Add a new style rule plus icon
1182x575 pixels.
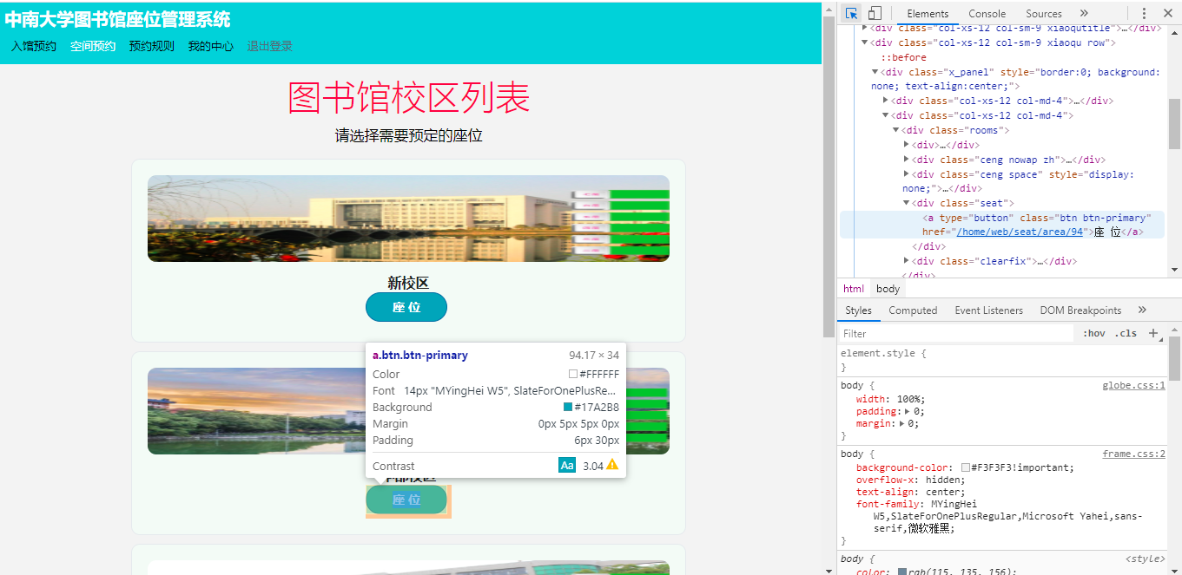click(x=1154, y=333)
